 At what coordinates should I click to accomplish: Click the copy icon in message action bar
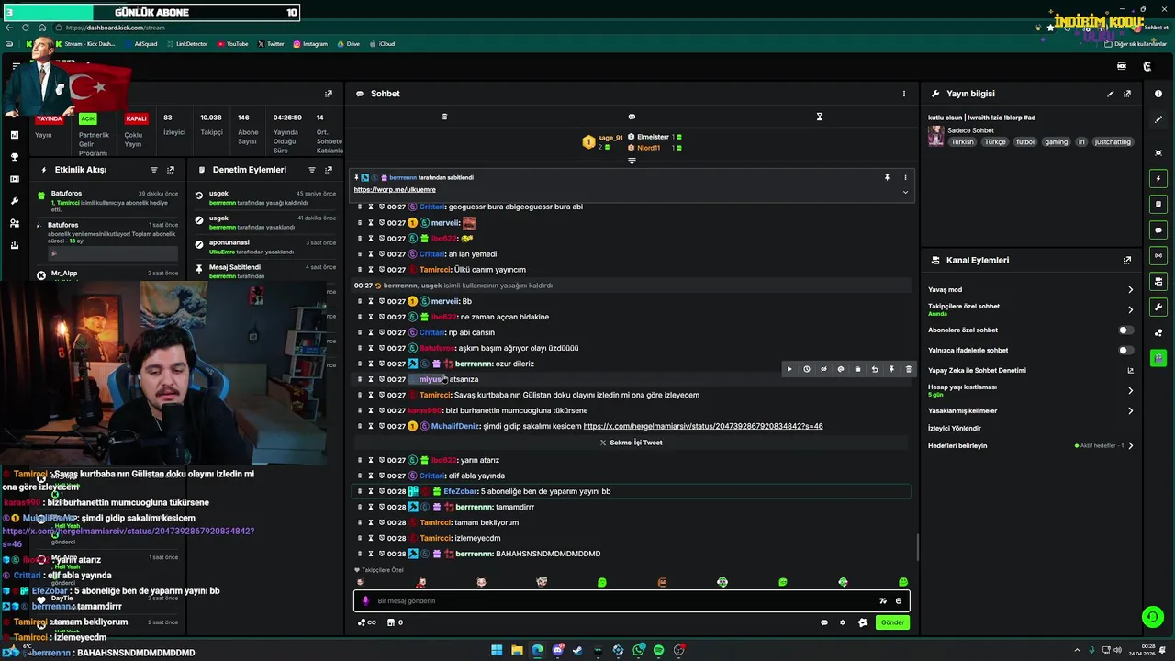[857, 369]
